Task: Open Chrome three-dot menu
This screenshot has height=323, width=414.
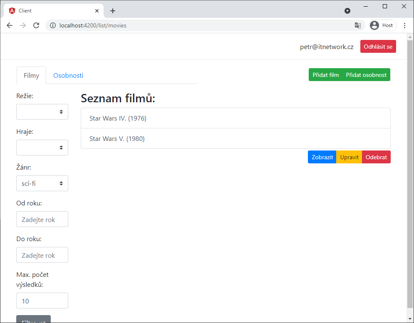Action: [x=404, y=25]
